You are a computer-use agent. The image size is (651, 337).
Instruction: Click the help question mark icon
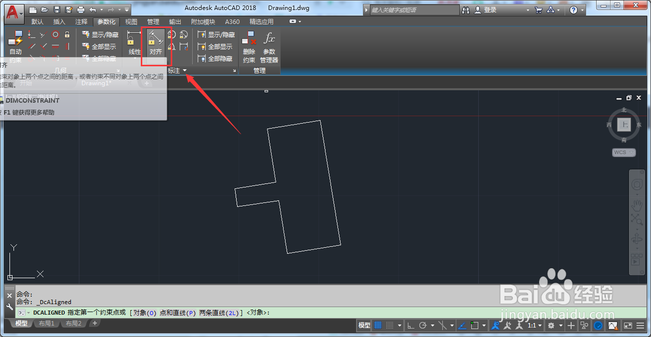pyautogui.click(x=574, y=9)
